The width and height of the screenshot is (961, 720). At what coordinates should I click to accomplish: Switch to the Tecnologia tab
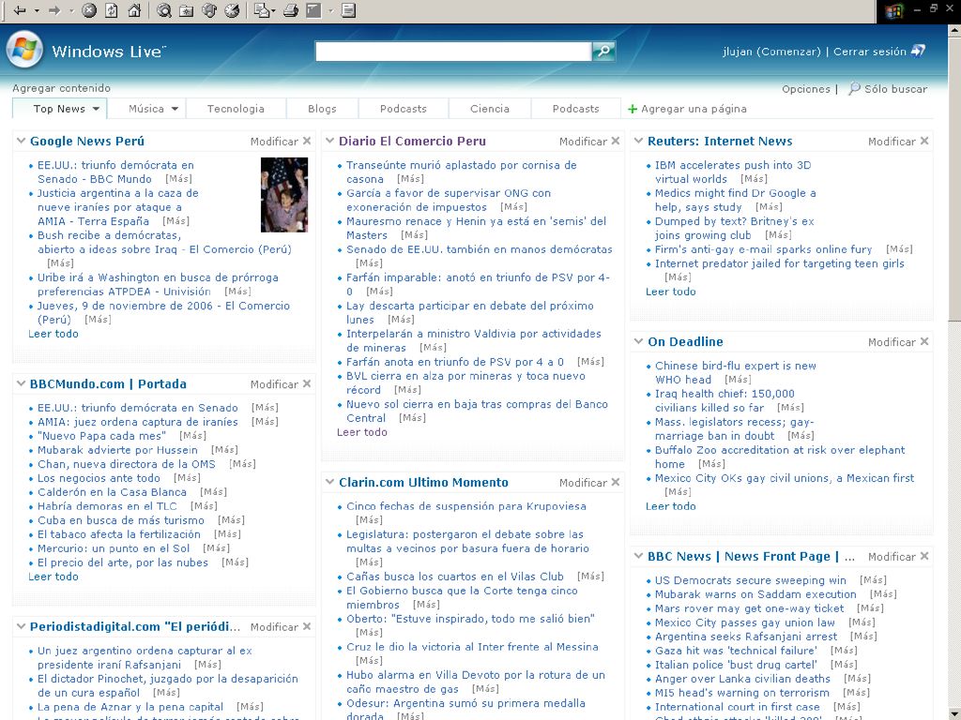[236, 109]
